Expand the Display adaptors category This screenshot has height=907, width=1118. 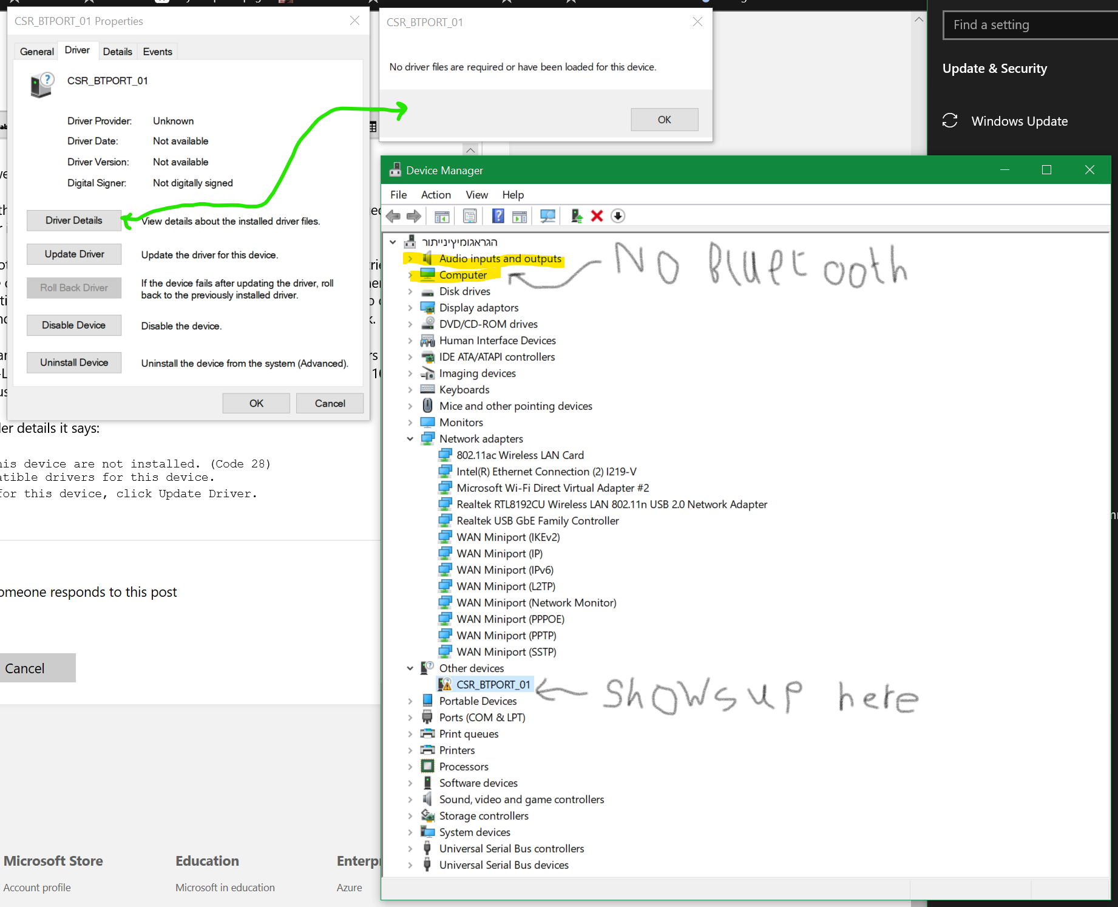pos(410,307)
